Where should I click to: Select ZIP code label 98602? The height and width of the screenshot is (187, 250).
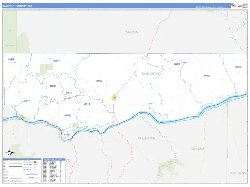pyautogui.click(x=53, y=86)
